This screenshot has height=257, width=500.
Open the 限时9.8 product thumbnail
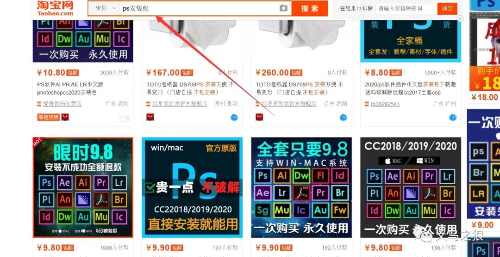pyautogui.click(x=83, y=187)
